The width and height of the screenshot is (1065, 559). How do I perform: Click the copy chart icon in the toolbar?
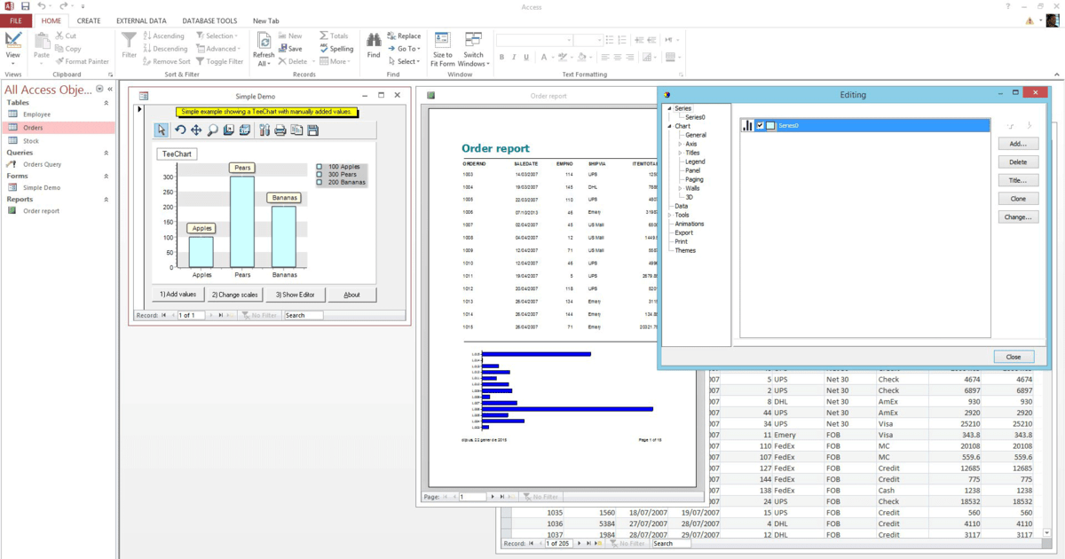click(296, 130)
